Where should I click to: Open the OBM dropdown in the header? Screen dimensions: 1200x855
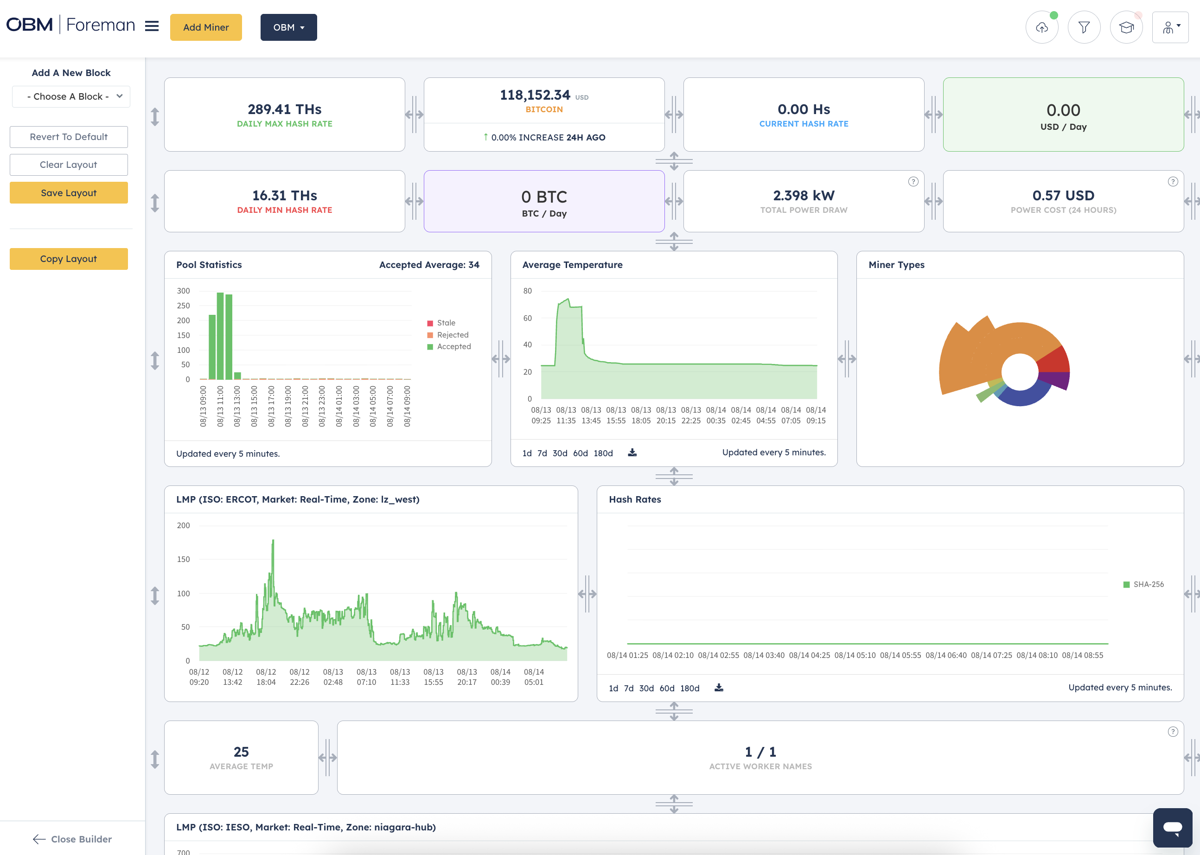click(288, 27)
